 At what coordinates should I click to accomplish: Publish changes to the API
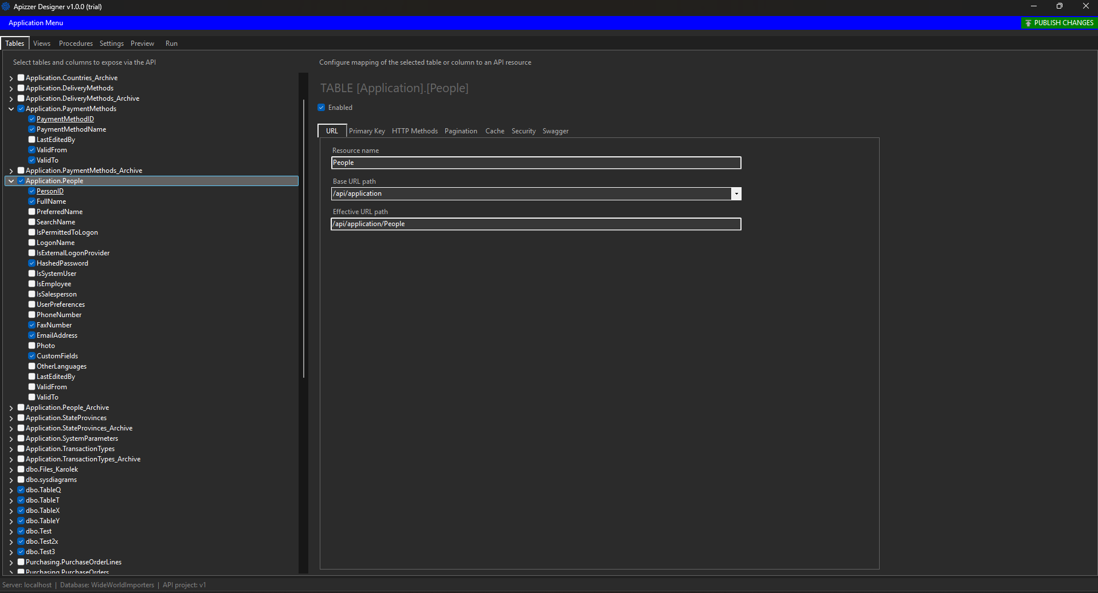pos(1058,23)
